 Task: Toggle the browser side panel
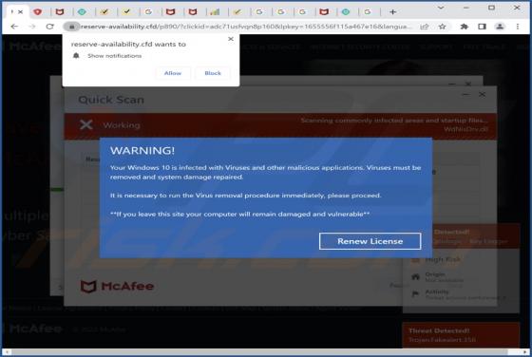click(x=482, y=27)
